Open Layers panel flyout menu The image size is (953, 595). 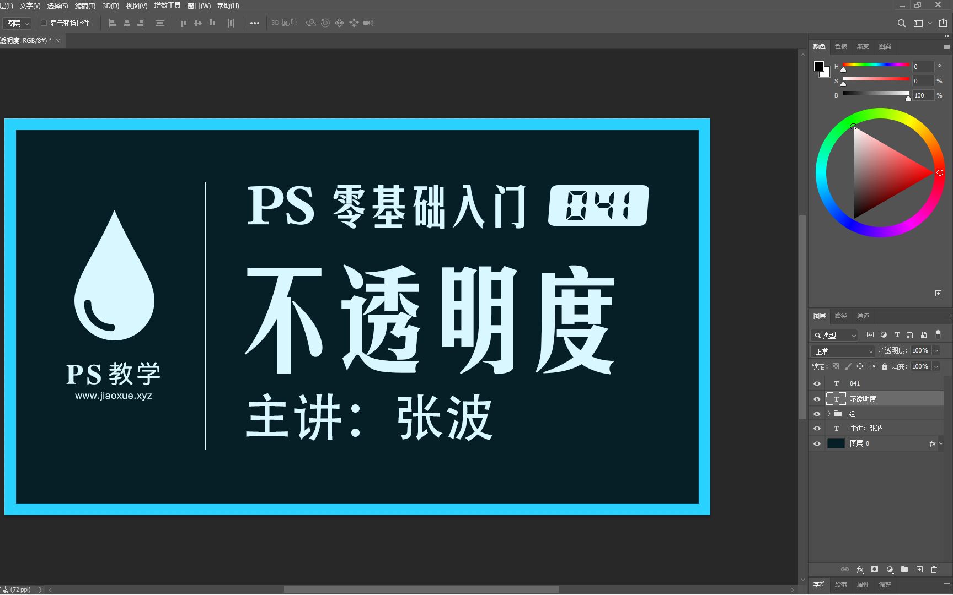[946, 316]
